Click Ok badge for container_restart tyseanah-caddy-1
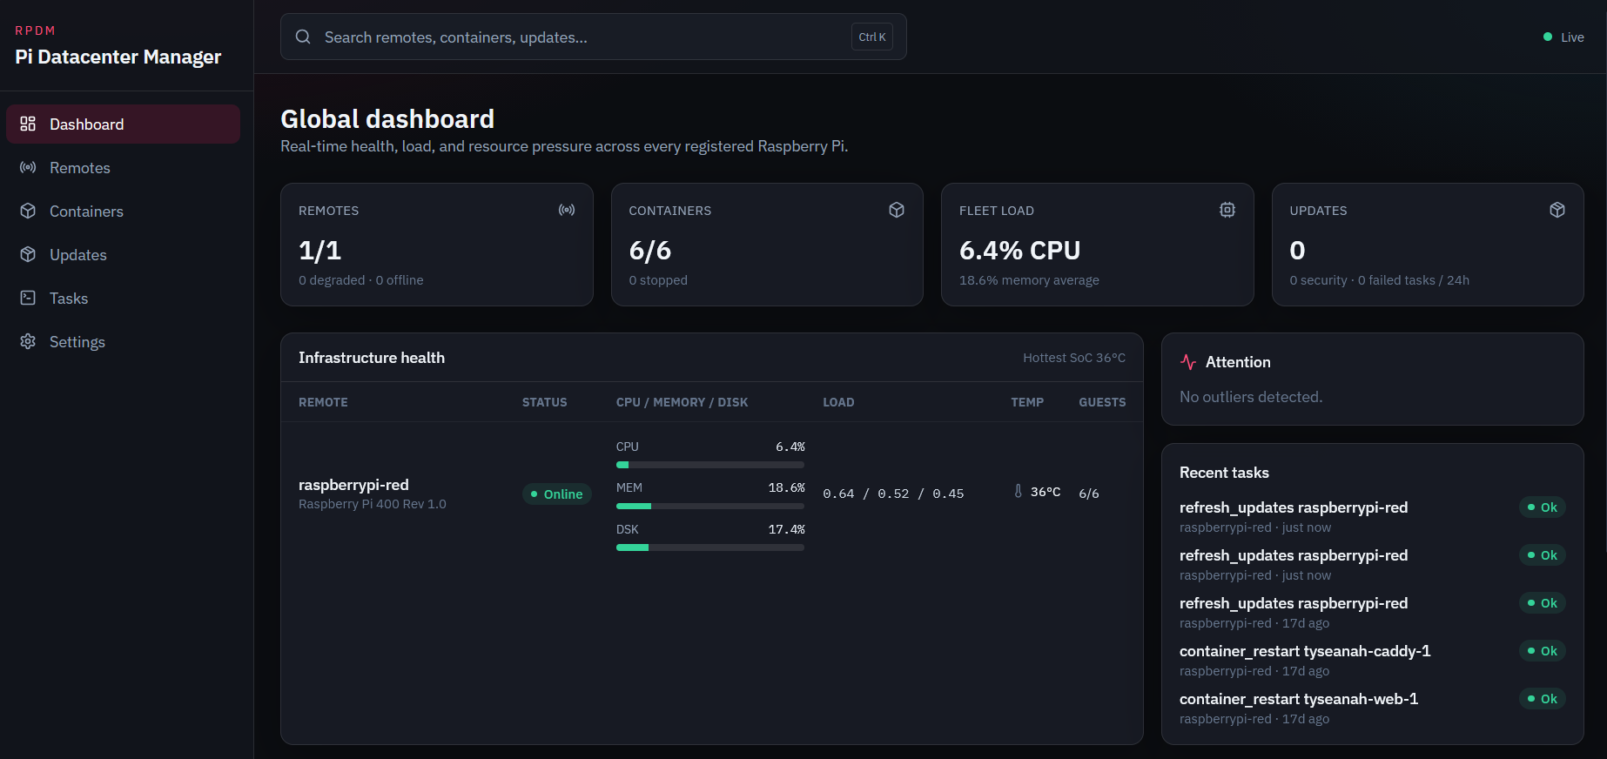 tap(1543, 651)
